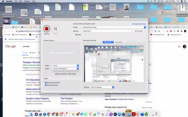Viewport: 188px width, 117px height.
Task: Click the http://panopto/ suggestion link
Action: tap(30, 39)
